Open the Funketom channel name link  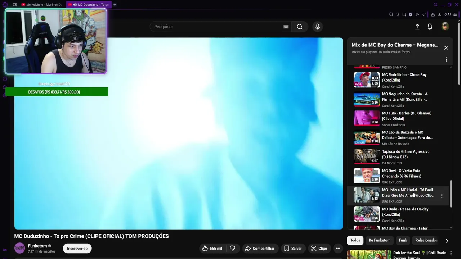(37, 246)
